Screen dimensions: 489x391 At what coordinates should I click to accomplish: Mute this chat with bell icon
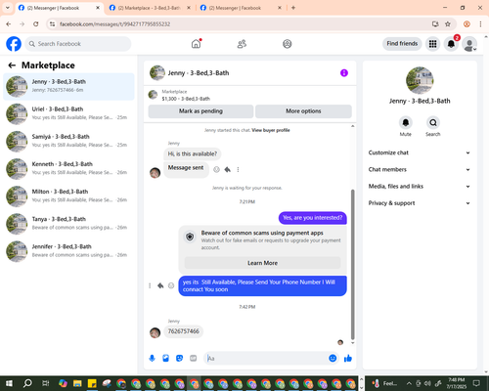[x=406, y=122]
